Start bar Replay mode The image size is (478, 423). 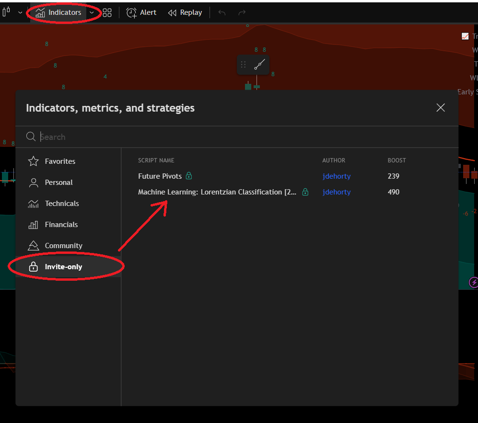185,12
